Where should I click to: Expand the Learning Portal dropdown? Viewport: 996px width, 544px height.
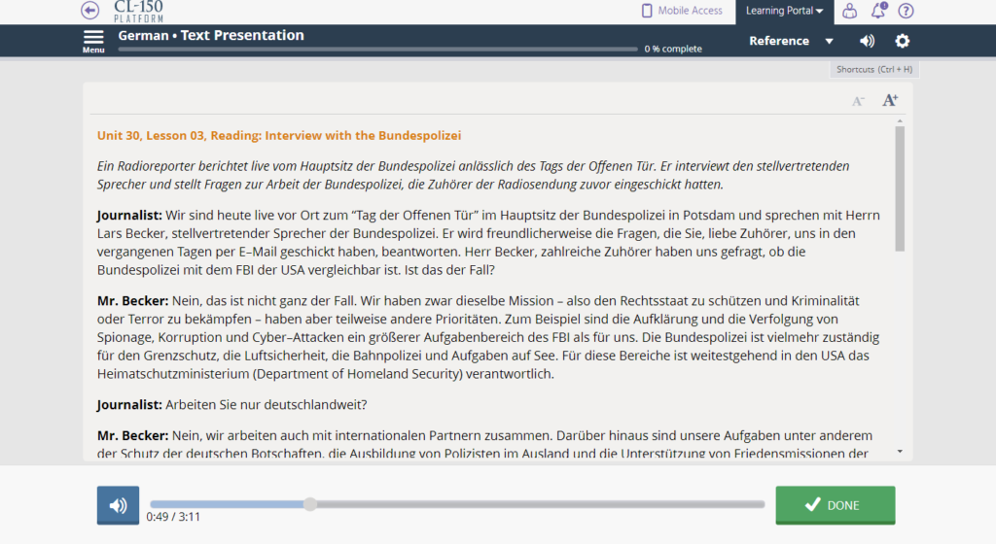pyautogui.click(x=784, y=11)
